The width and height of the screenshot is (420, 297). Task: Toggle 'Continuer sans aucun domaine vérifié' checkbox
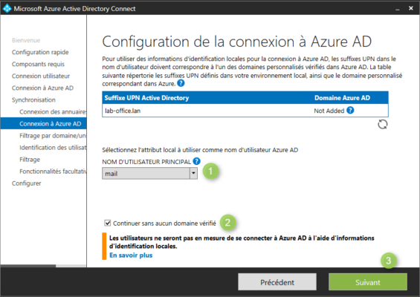(x=107, y=223)
